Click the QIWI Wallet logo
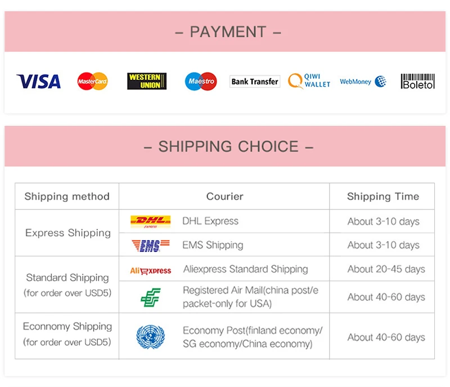450x387 pixels. point(309,81)
